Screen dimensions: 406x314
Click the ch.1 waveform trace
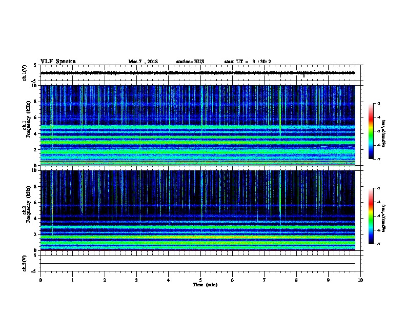pos(198,73)
